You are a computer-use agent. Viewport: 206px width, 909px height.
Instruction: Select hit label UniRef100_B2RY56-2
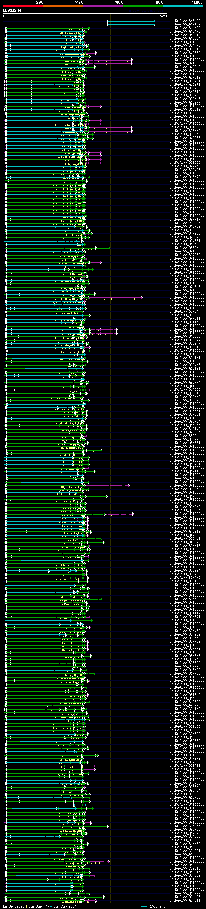click(186, 166)
